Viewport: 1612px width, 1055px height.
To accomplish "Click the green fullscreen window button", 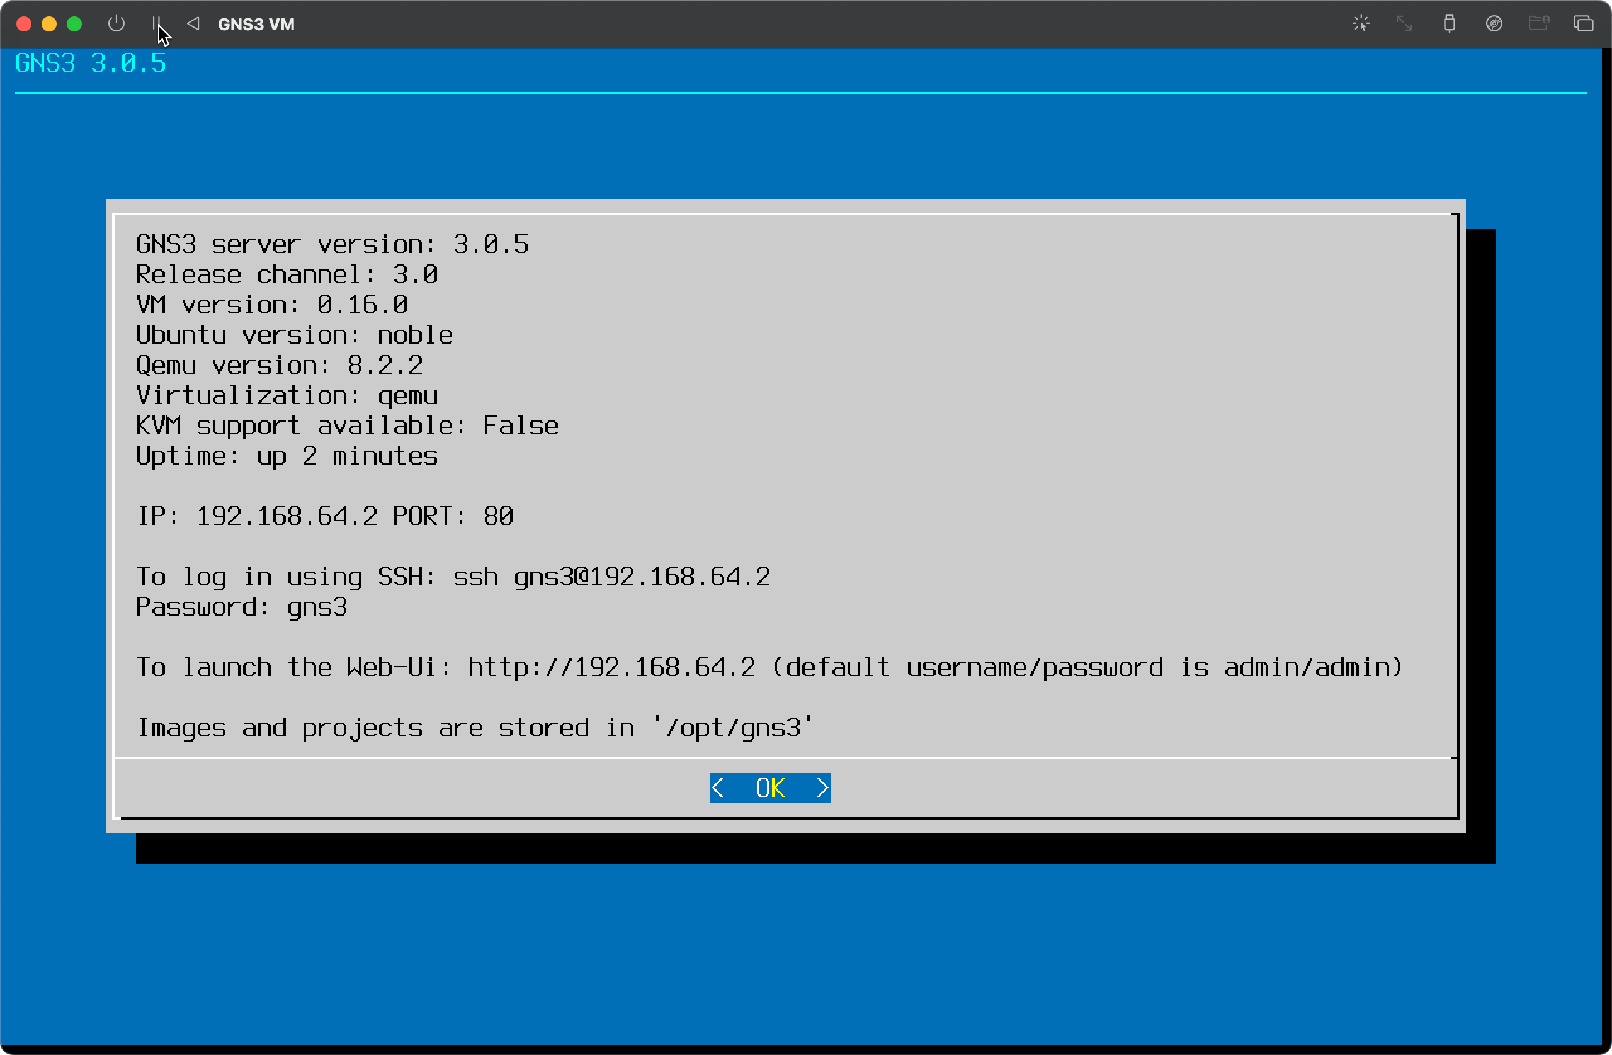I will [x=74, y=25].
